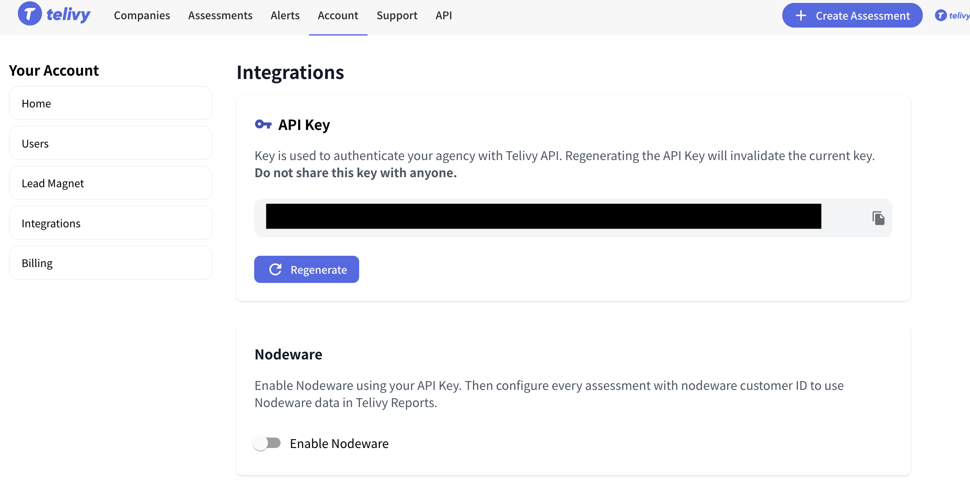The width and height of the screenshot is (970, 504).
Task: Open Home in the Your Account sidebar
Action: coord(110,103)
